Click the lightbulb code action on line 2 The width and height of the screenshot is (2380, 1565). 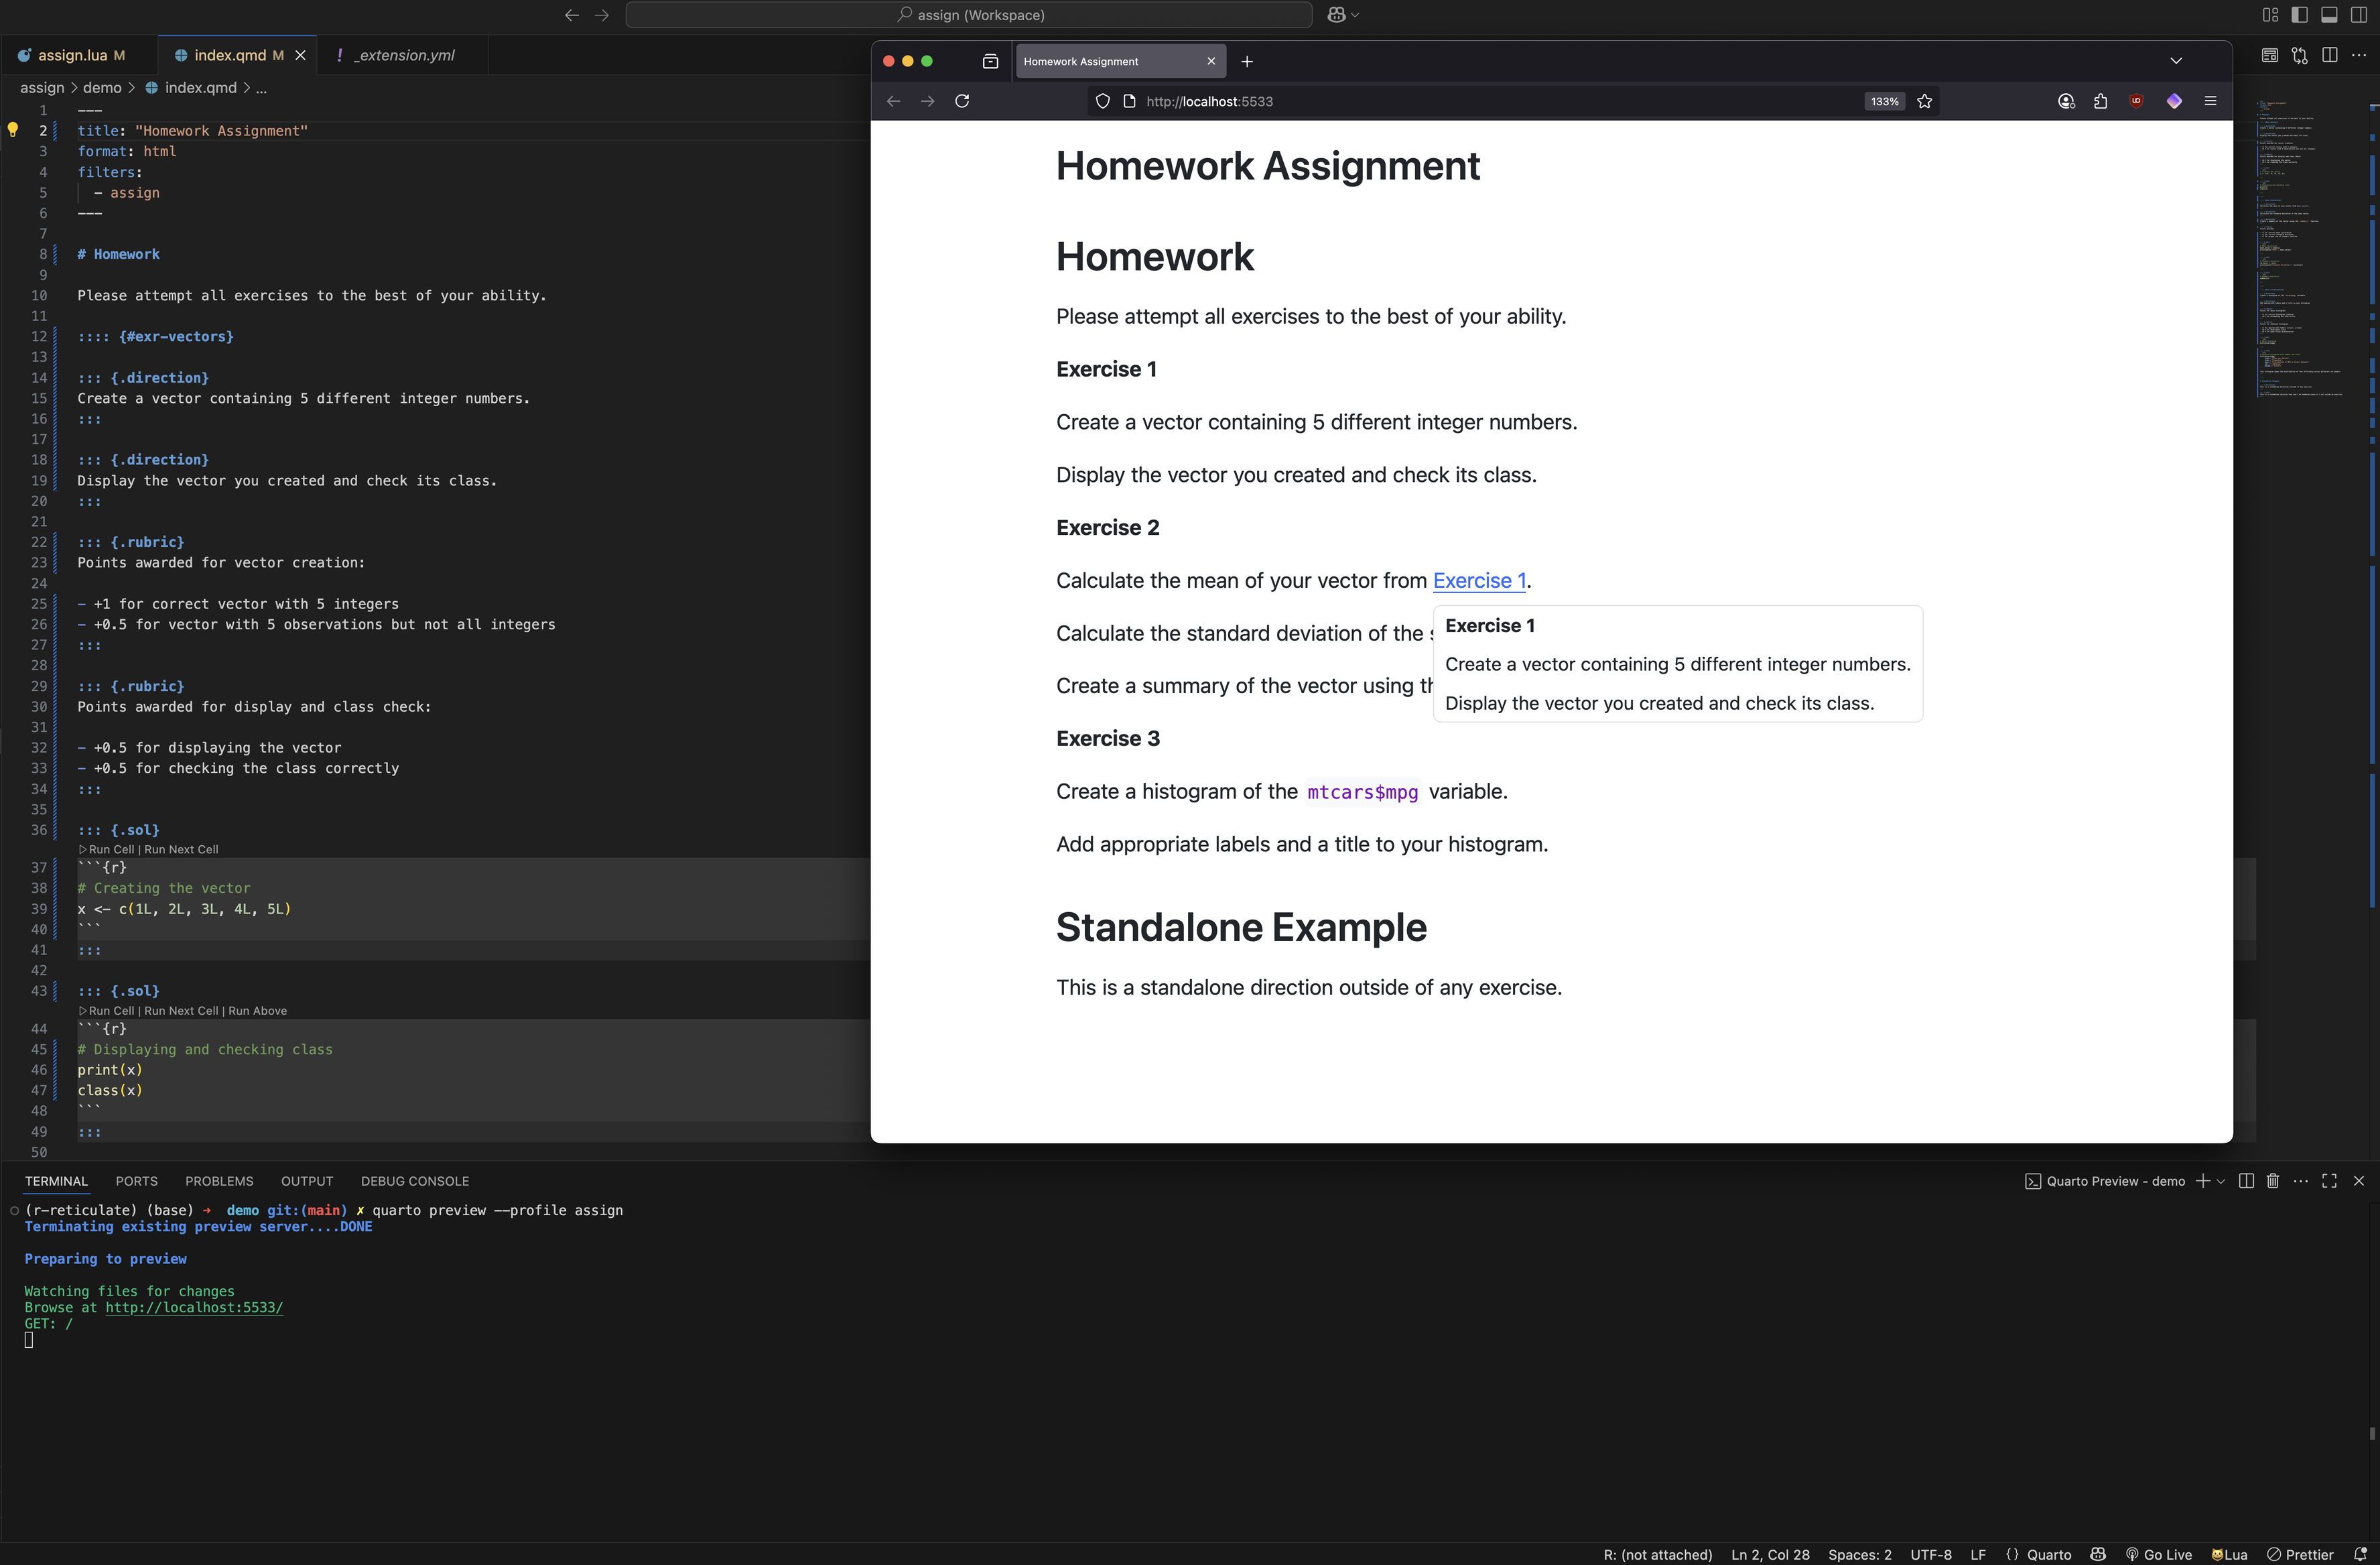(13, 129)
